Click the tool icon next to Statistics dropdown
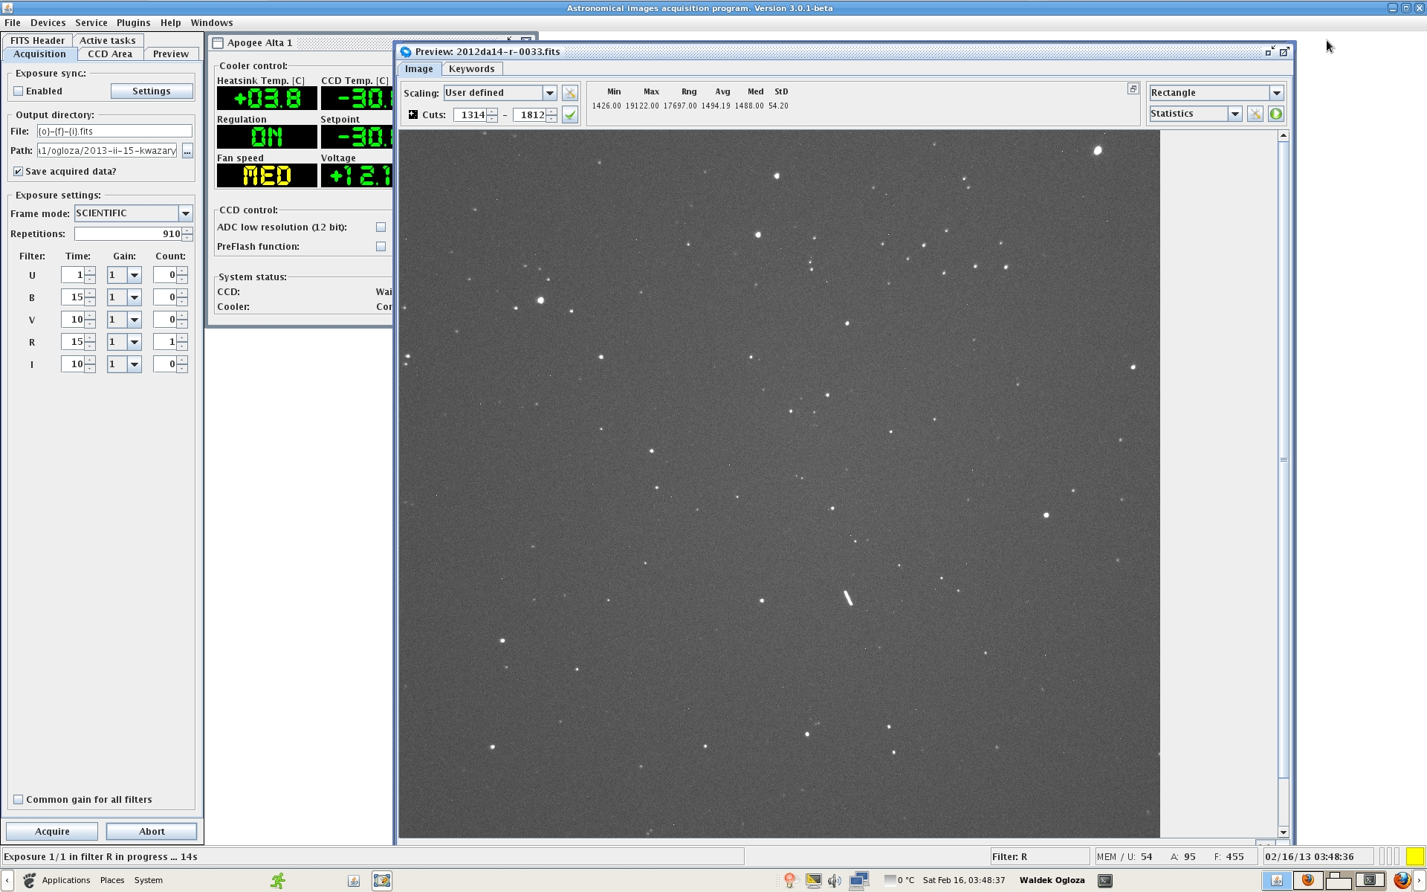The height and width of the screenshot is (892, 1427). coord(1255,114)
